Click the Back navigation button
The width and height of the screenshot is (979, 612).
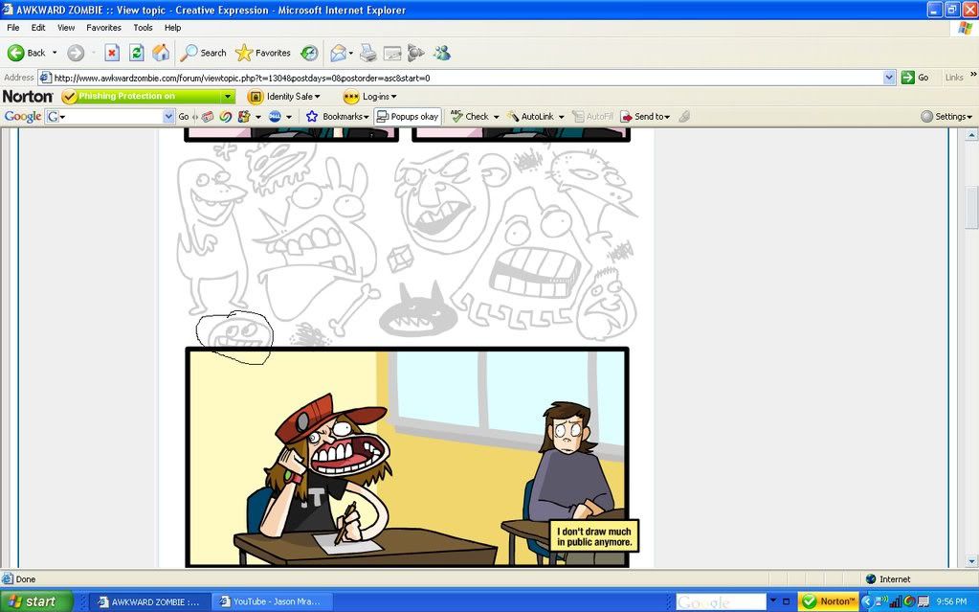pos(27,53)
